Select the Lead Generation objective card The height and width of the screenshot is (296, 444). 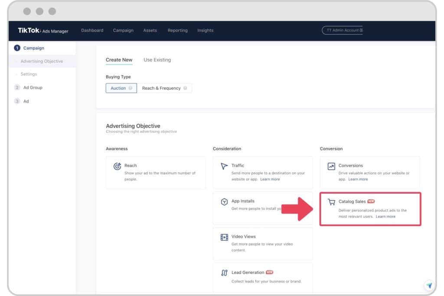click(x=263, y=278)
